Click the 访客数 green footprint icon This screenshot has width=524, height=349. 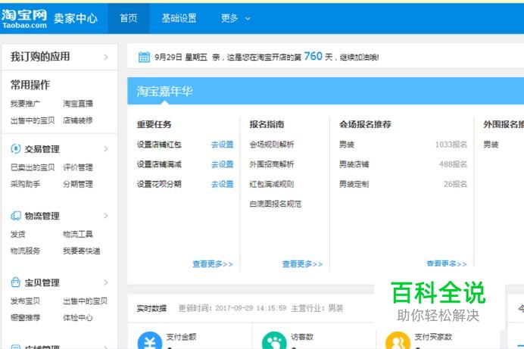point(274,341)
